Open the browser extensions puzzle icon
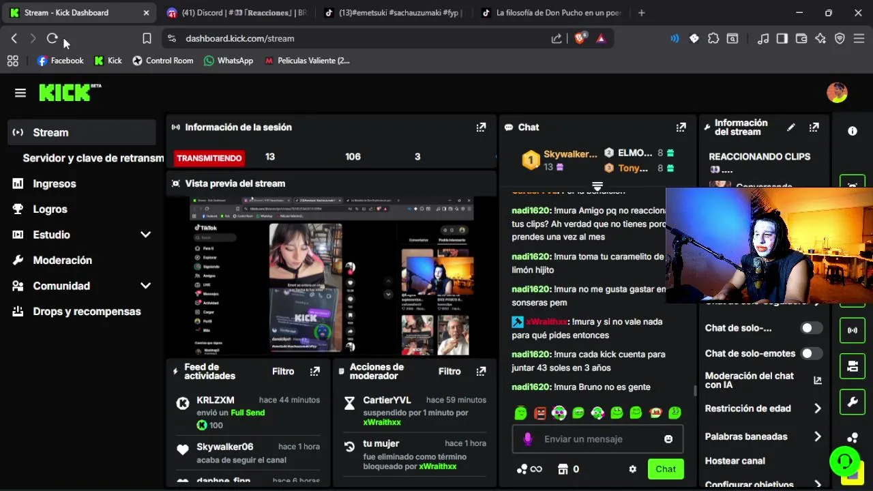The height and width of the screenshot is (491, 873). point(713,39)
